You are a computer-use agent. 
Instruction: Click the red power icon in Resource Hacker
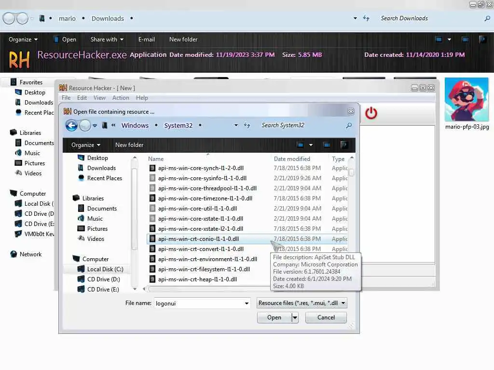coord(371,113)
